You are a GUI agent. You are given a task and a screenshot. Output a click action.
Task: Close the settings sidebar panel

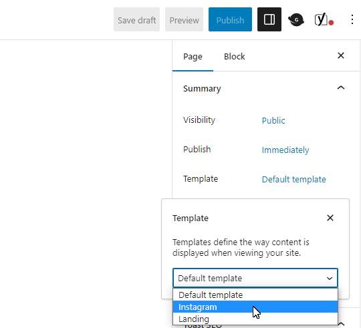(x=341, y=55)
